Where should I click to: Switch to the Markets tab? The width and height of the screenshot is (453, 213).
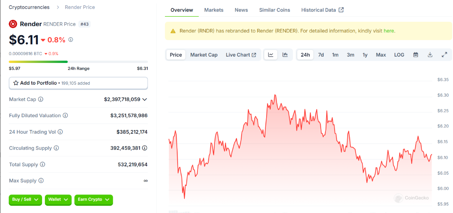pyautogui.click(x=214, y=10)
